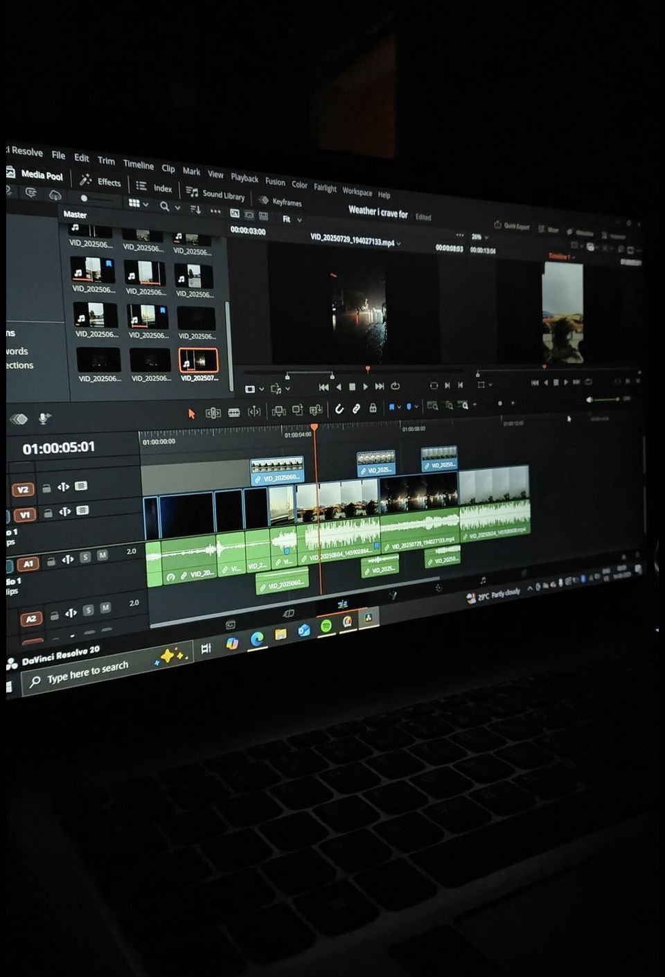Switch to the Edit page icon
Image resolution: width=665 pixels, height=977 pixels.
pos(342,605)
